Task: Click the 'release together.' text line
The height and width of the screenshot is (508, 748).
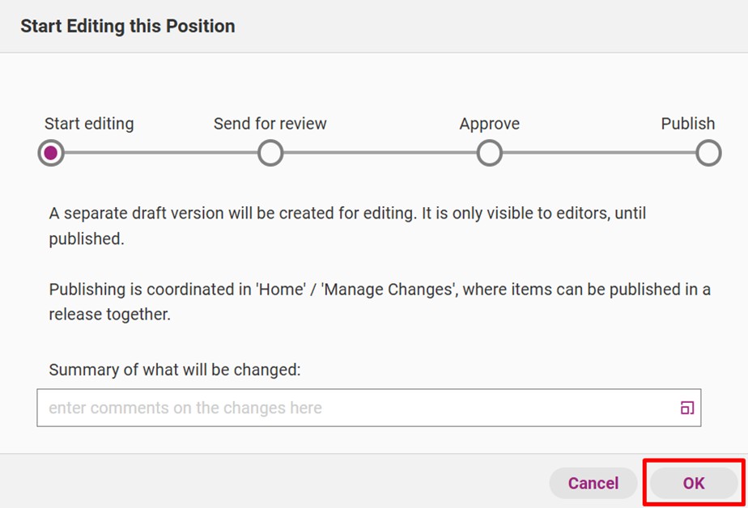Action: (110, 315)
